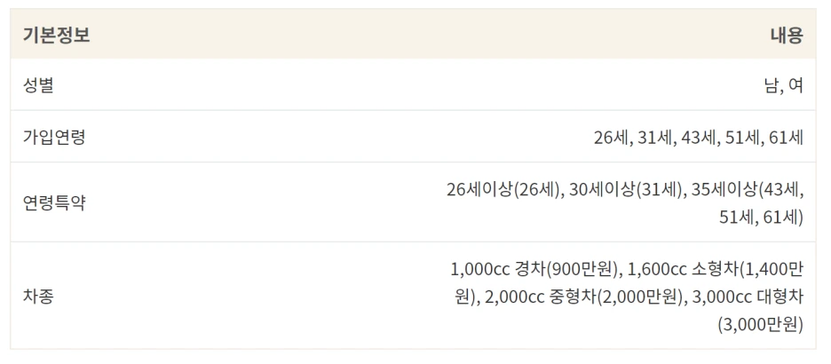Image resolution: width=831 pixels, height=364 pixels.
Task: Select the 연령특약 row label
Action: point(54,203)
